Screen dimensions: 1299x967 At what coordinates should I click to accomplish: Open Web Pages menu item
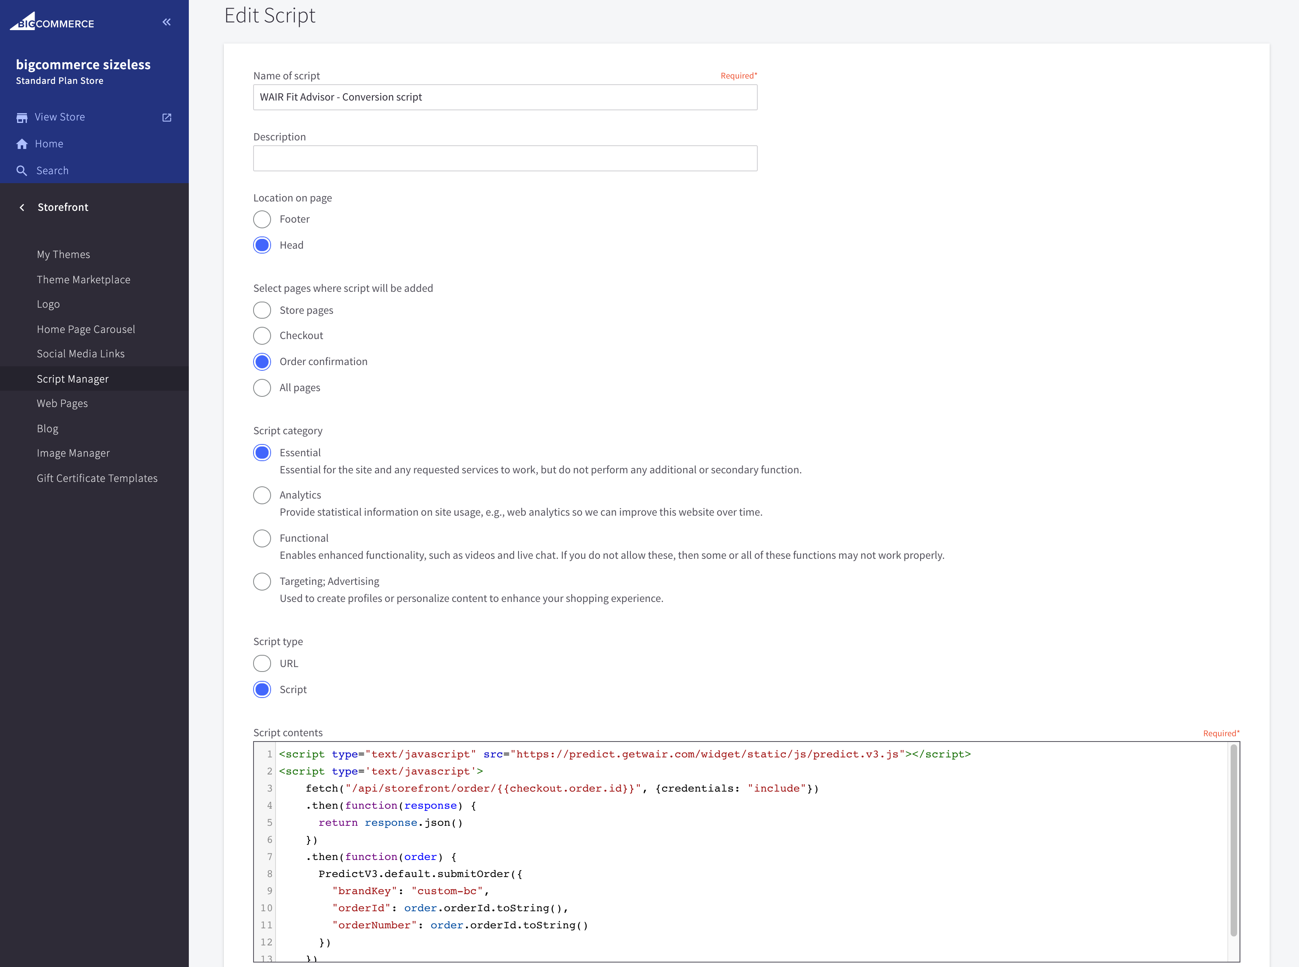(x=62, y=403)
